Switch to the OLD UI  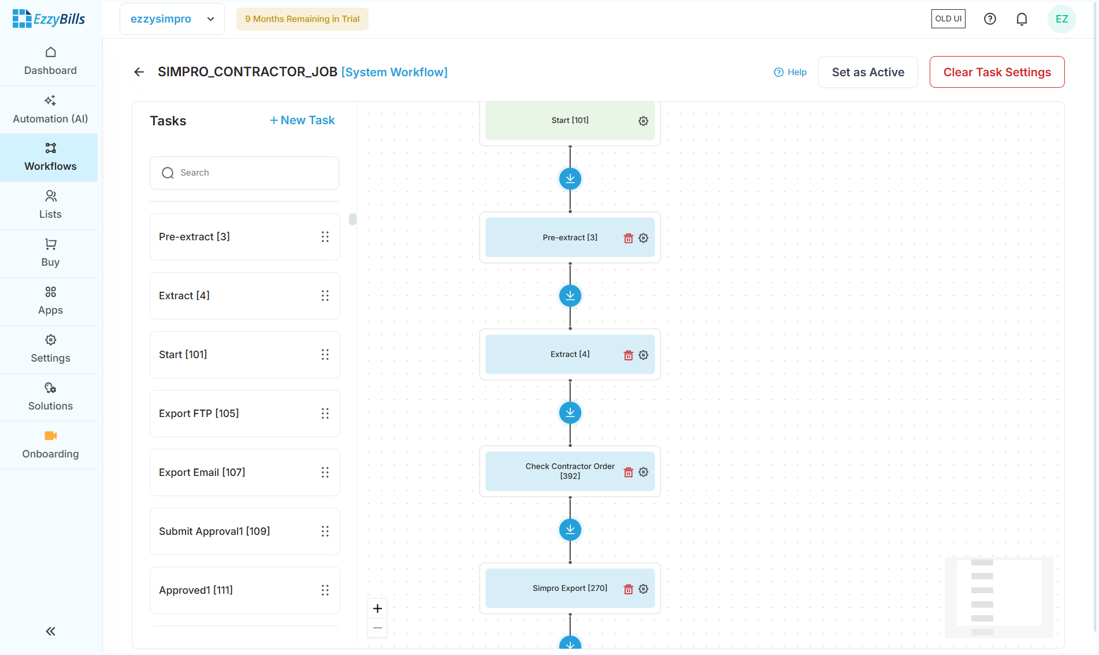pos(948,19)
